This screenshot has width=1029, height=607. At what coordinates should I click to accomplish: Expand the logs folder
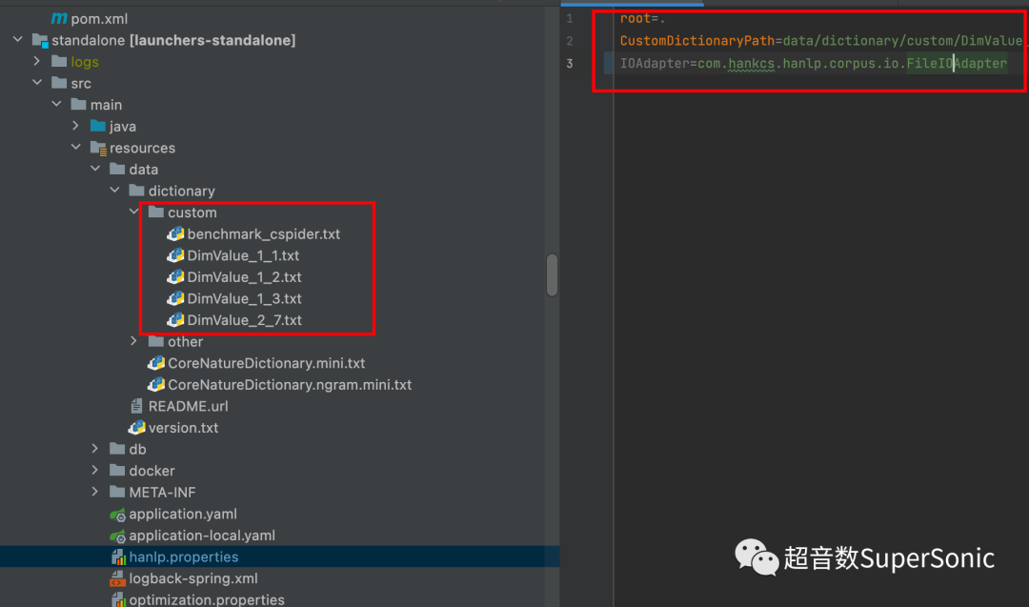(x=37, y=62)
